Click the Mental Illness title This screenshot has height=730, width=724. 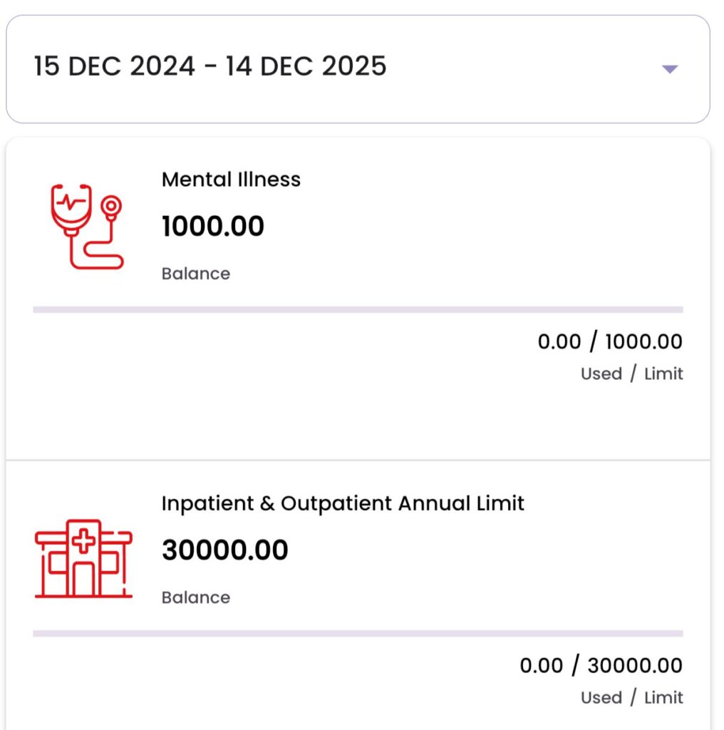pyautogui.click(x=231, y=179)
